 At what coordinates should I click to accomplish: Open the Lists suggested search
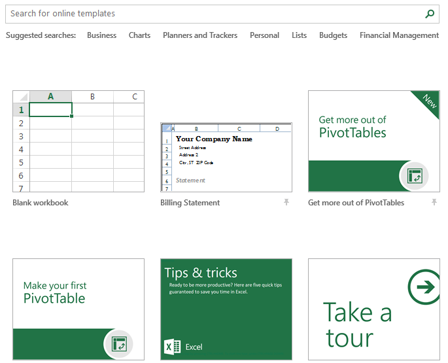coord(299,35)
